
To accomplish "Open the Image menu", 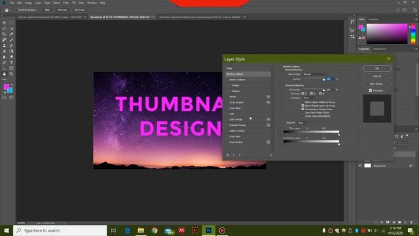I will click(28, 3).
